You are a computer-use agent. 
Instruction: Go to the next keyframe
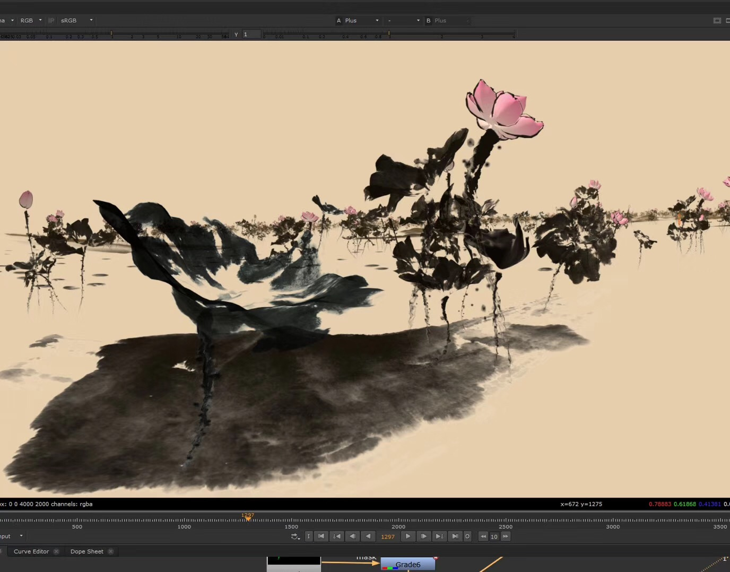tap(439, 536)
